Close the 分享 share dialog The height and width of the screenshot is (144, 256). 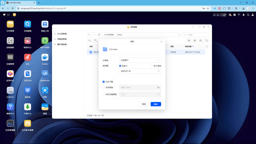[x=162, y=42]
